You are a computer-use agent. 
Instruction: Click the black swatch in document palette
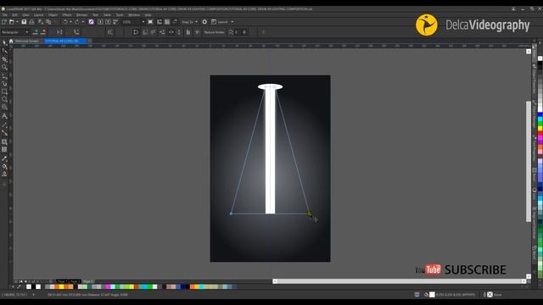click(34, 286)
